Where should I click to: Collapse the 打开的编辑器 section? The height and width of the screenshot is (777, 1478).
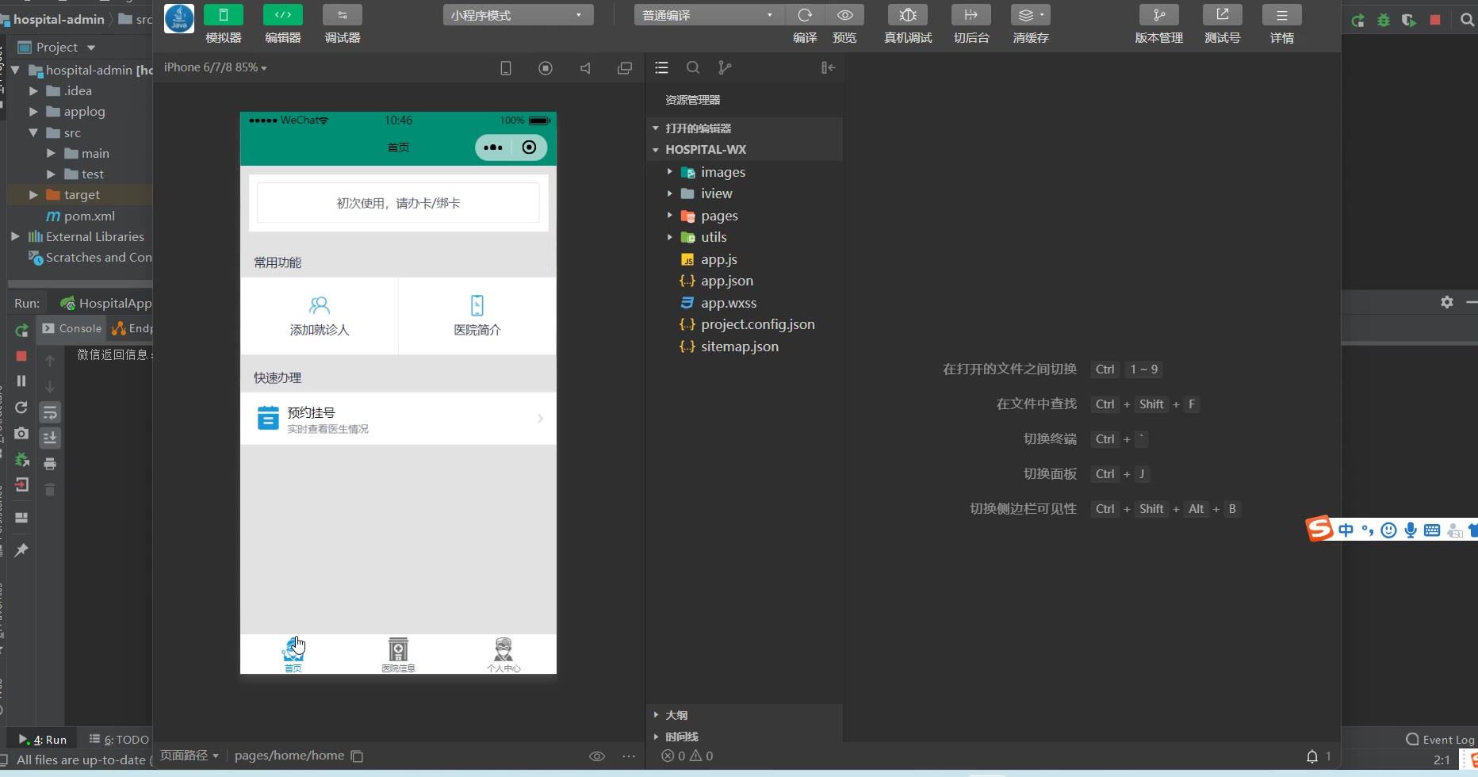[744, 128]
